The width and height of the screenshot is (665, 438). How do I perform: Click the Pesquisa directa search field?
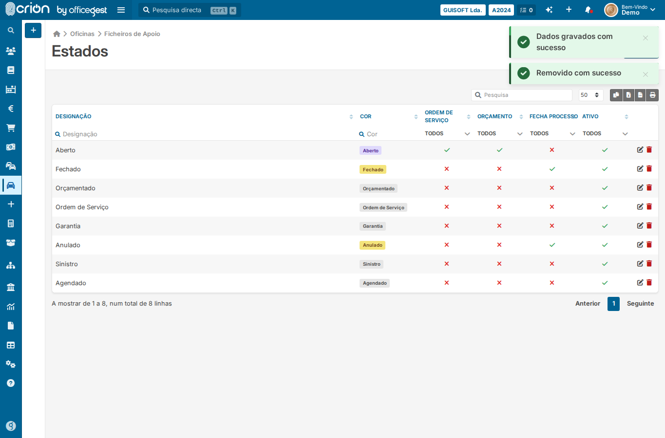click(190, 10)
